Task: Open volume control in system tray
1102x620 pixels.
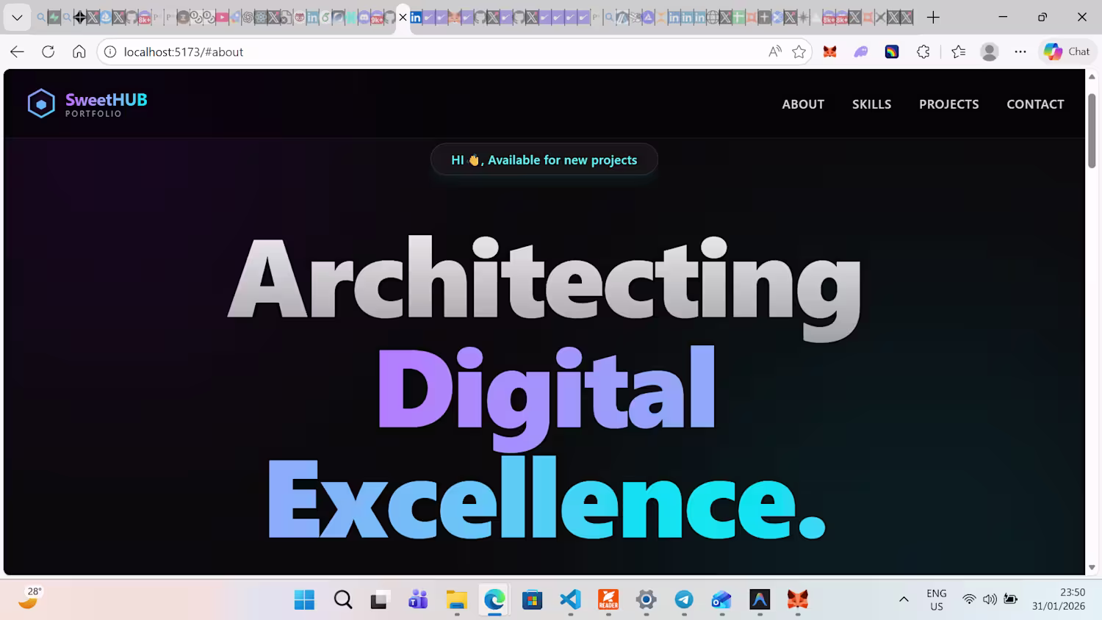Action: pos(990,599)
